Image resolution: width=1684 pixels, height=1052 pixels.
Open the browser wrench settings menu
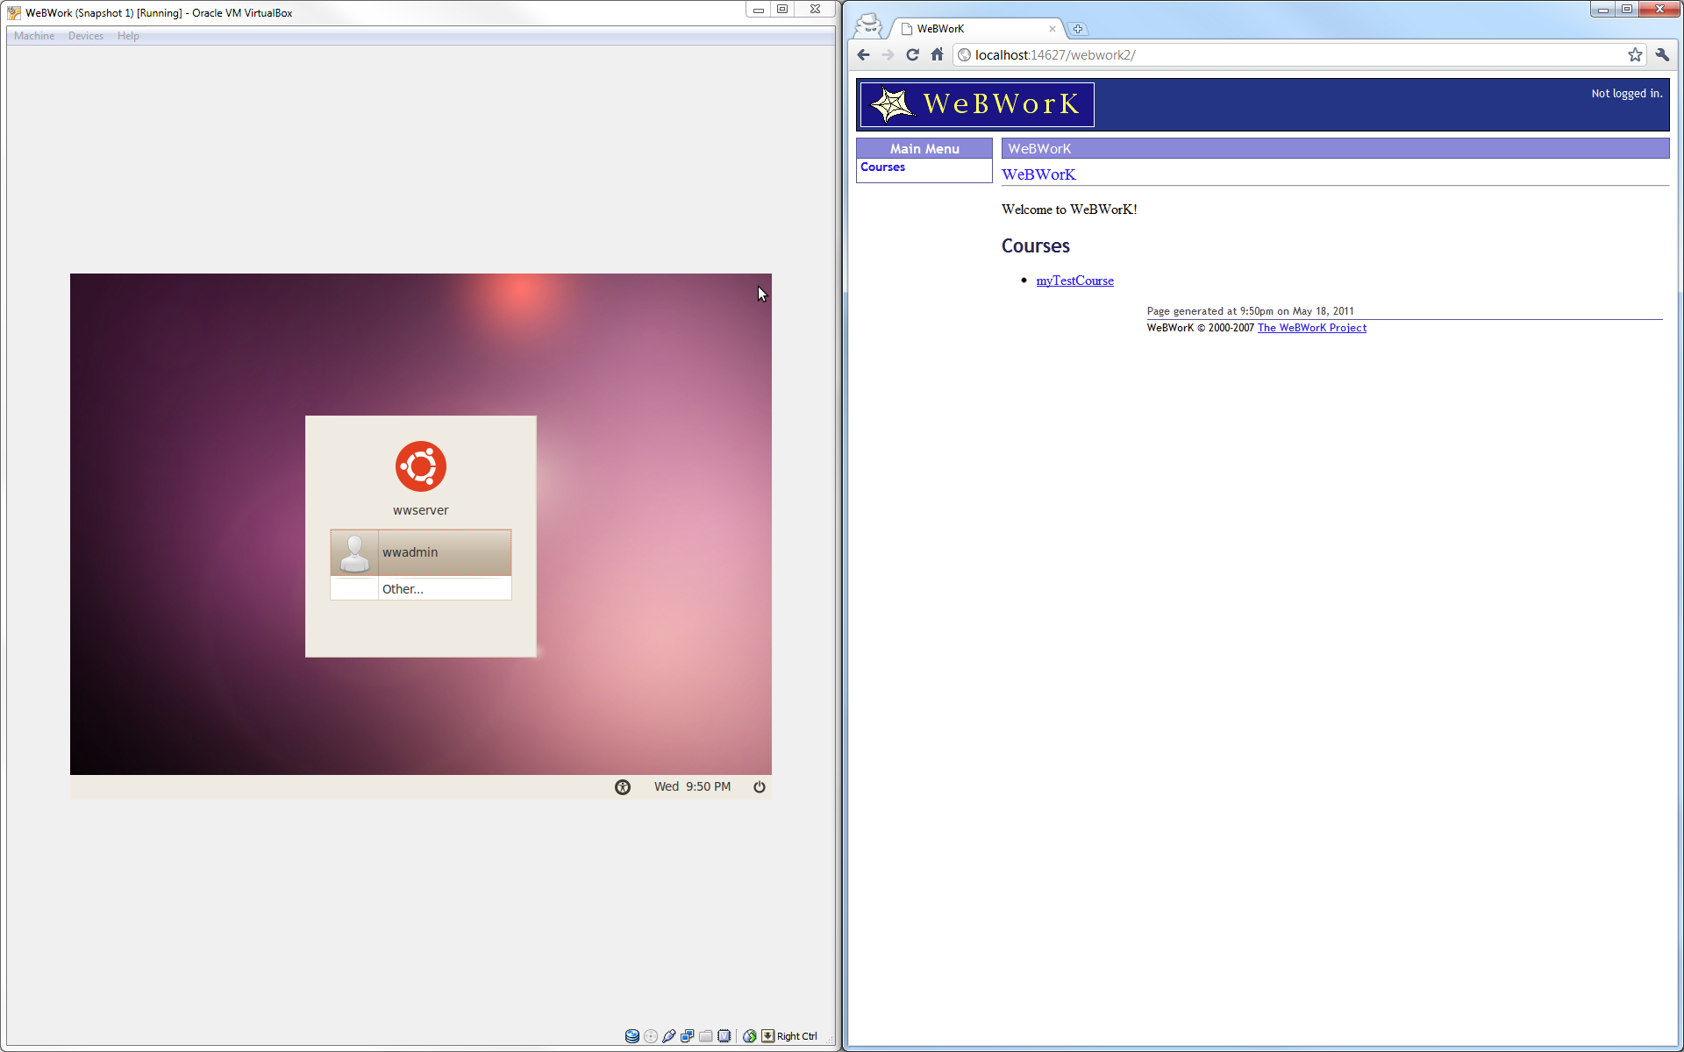1662,55
